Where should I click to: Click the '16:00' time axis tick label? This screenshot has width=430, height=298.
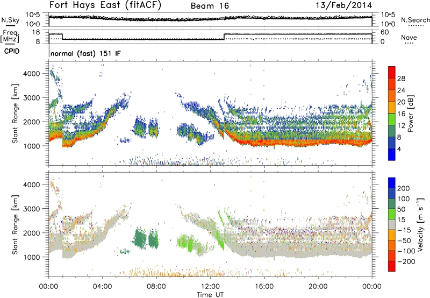coord(264,287)
